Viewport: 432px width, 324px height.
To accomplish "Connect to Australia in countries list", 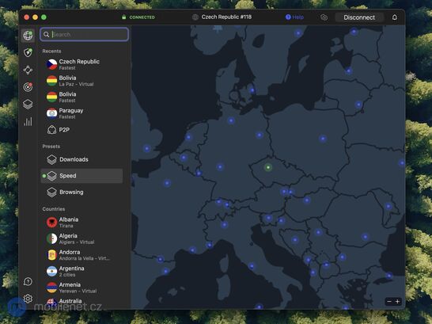I will pyautogui.click(x=81, y=303).
